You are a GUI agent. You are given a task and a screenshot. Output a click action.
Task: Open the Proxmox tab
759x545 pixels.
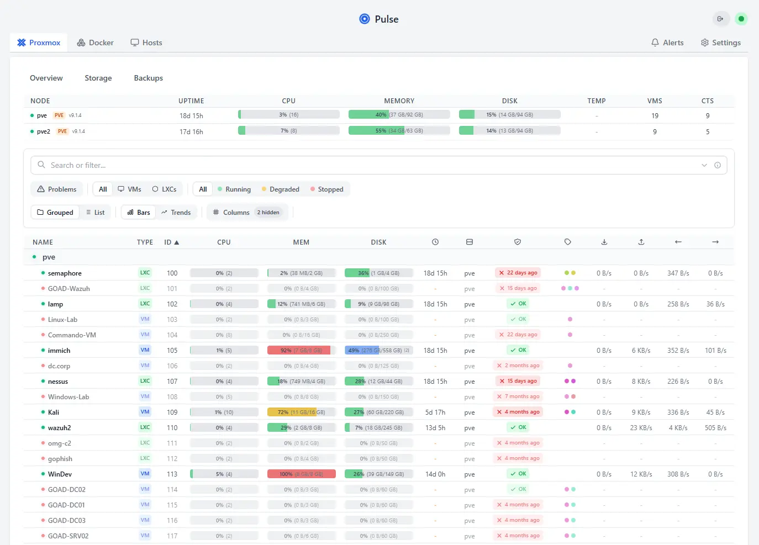(x=39, y=43)
